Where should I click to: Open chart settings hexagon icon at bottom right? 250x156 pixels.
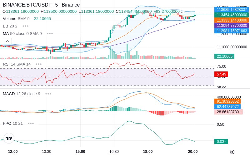232,152
